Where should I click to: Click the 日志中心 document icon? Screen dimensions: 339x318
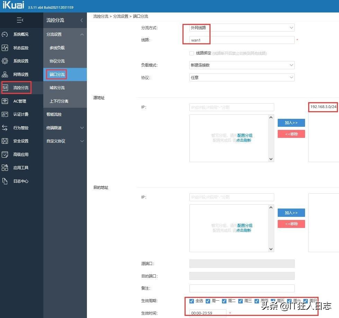5,181
